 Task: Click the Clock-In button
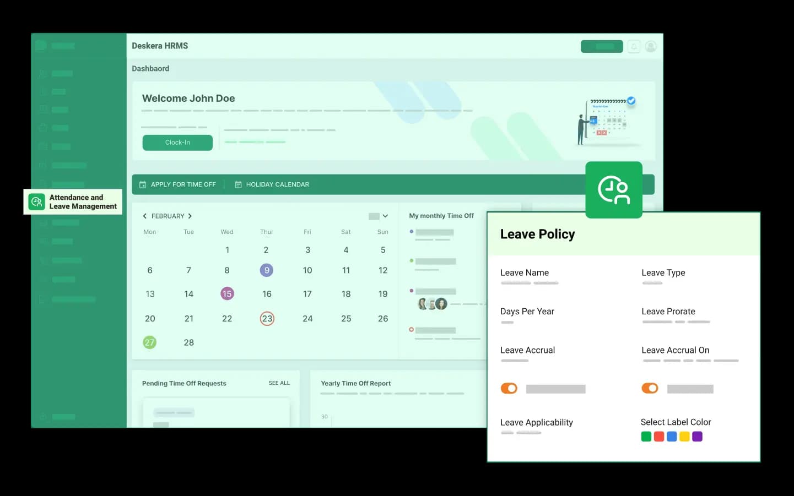(x=177, y=143)
